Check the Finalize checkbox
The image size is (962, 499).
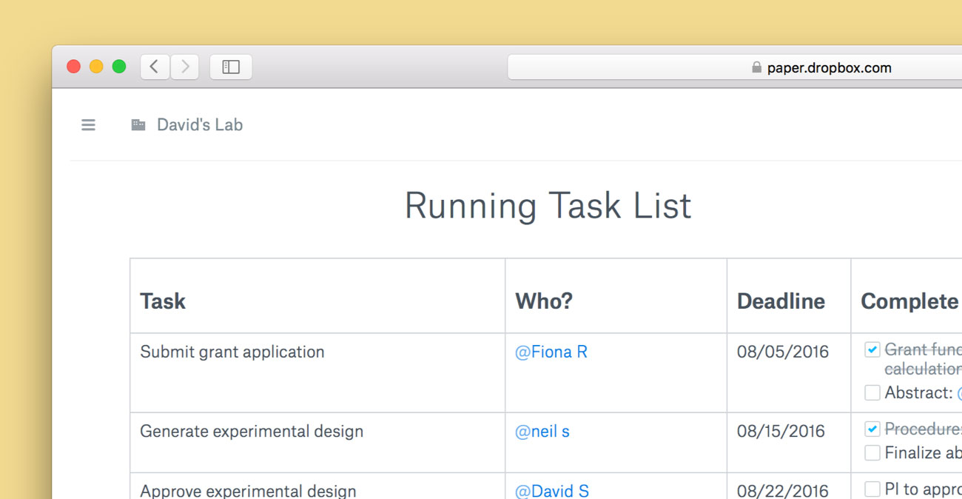[x=872, y=452]
